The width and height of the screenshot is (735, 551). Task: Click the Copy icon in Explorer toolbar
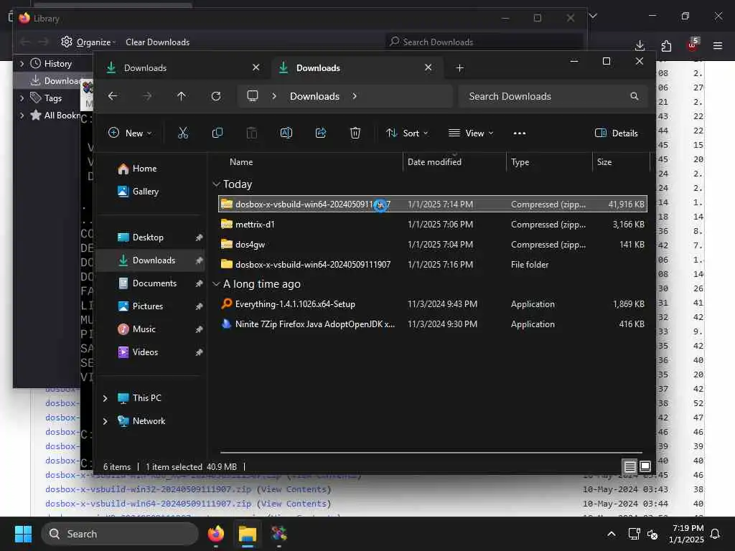click(x=217, y=133)
